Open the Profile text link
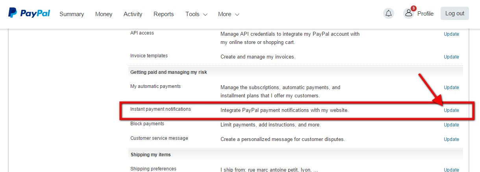480x172 pixels. pyautogui.click(x=425, y=14)
